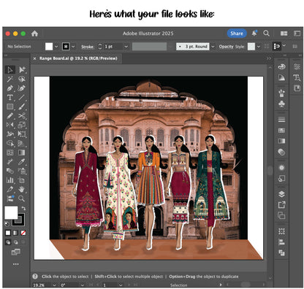Click the Share button
The height and width of the screenshot is (289, 304).
tap(237, 34)
